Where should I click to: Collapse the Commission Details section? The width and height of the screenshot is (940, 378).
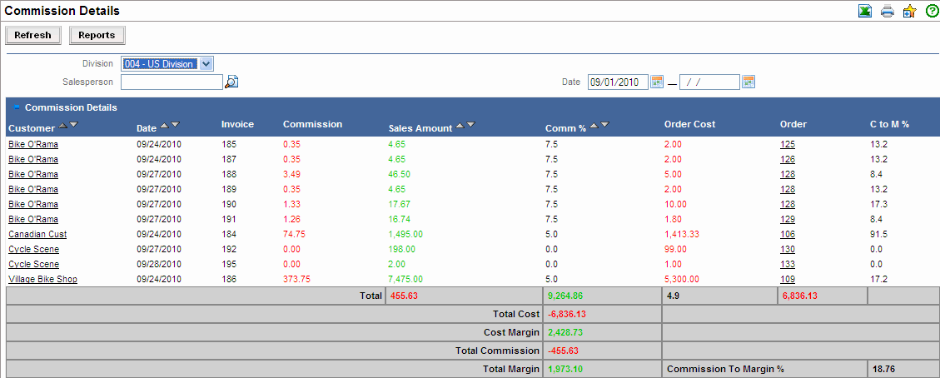coord(15,107)
